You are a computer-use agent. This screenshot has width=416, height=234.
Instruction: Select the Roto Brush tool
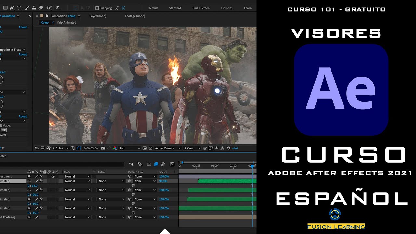click(49, 8)
